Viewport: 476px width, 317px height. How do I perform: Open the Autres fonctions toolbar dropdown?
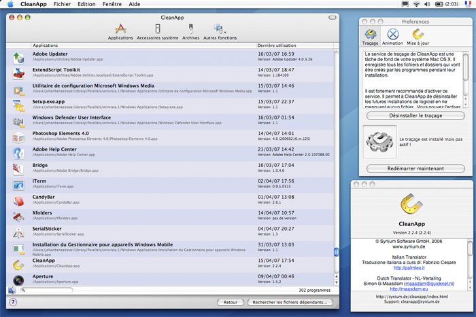tap(220, 32)
